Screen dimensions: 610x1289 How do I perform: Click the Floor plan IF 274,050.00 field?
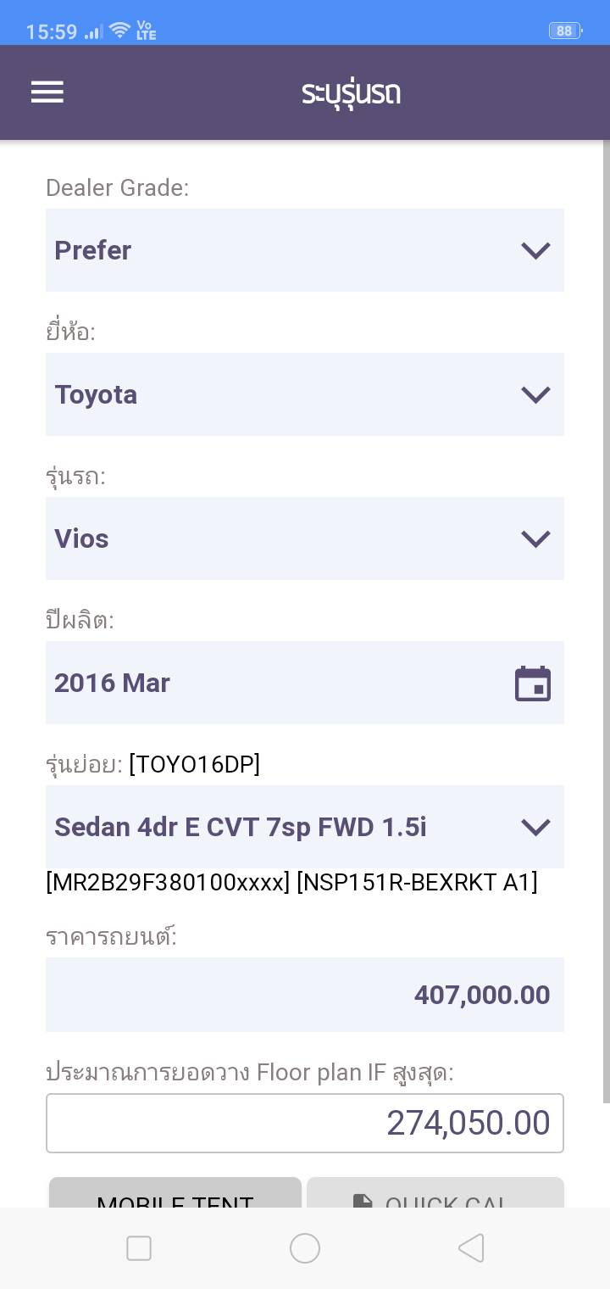point(305,1124)
